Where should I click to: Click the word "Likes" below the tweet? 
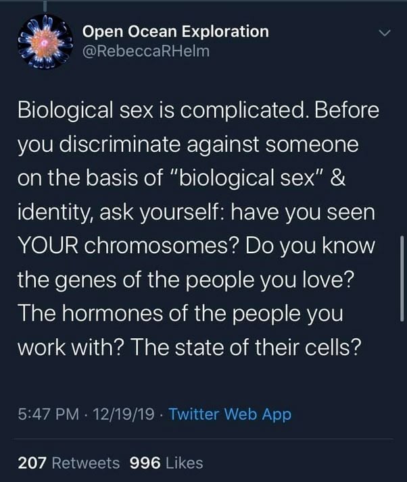184,463
